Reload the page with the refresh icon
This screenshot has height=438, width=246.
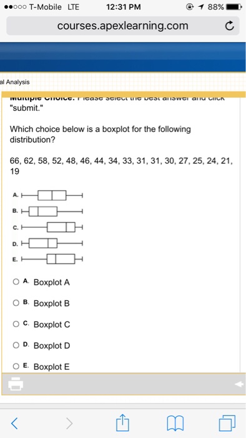click(x=229, y=26)
